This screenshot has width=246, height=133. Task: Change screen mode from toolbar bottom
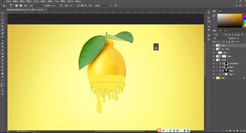[2, 94]
